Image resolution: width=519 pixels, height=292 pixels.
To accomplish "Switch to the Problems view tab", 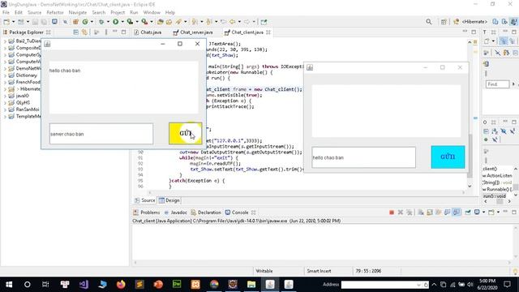I will pos(146,213).
